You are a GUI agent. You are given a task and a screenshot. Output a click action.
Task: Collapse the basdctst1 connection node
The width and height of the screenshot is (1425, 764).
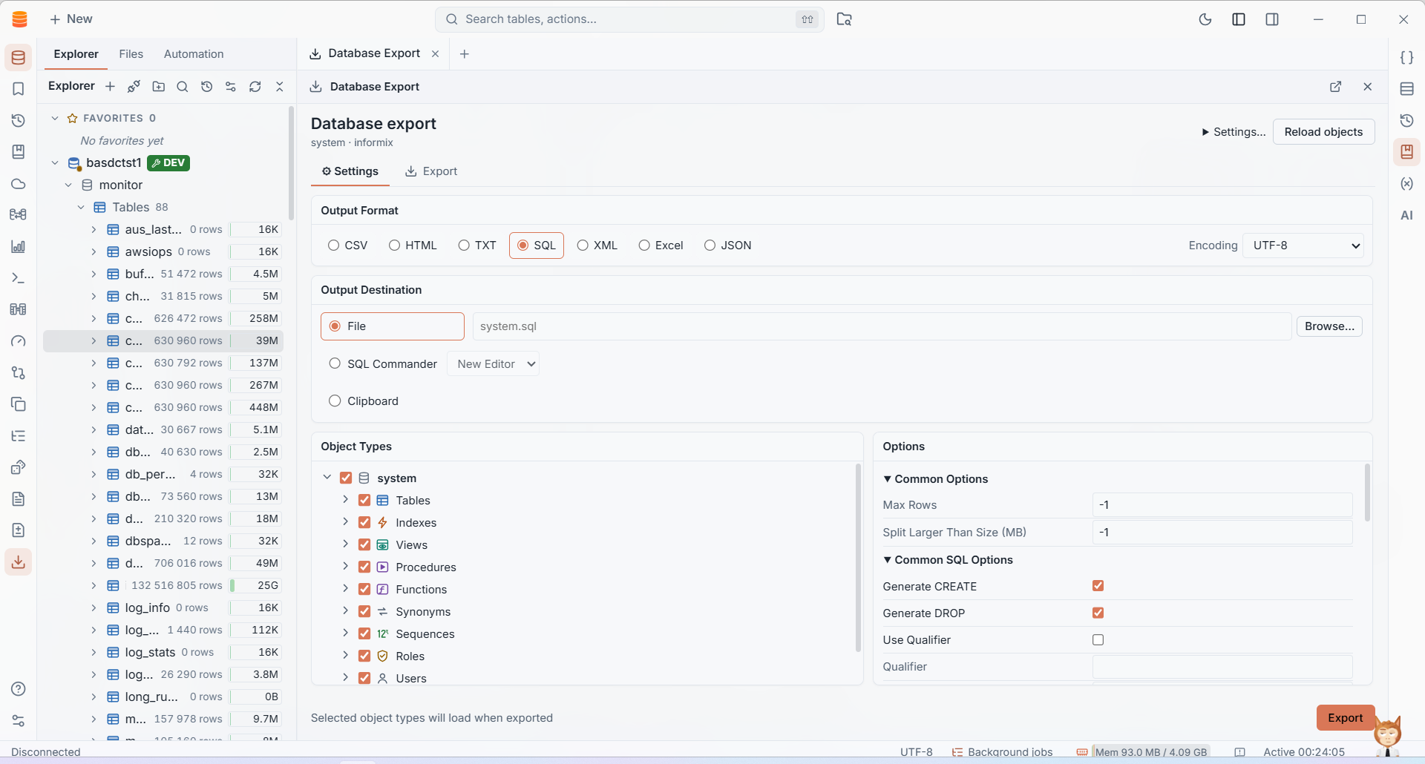point(55,162)
